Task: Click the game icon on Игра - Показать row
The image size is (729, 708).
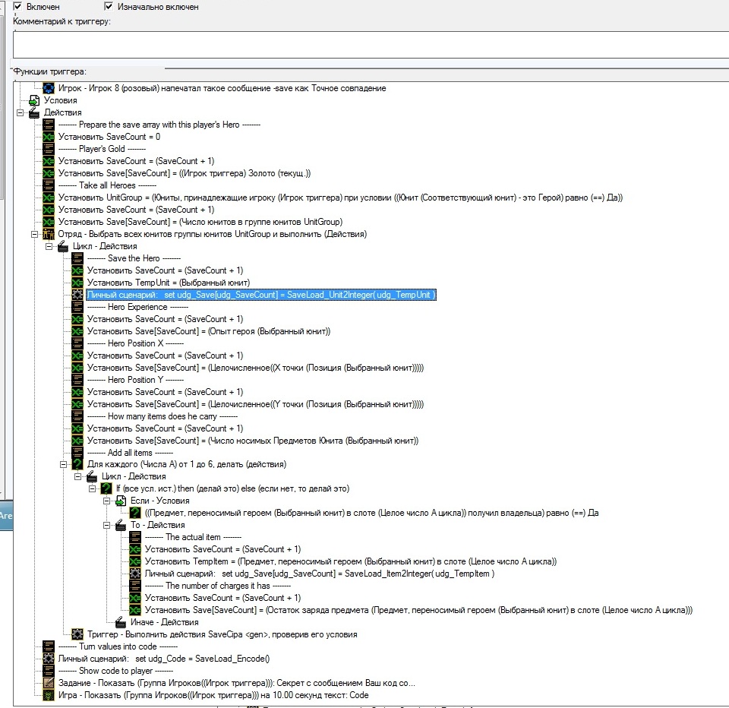Action: tap(49, 695)
